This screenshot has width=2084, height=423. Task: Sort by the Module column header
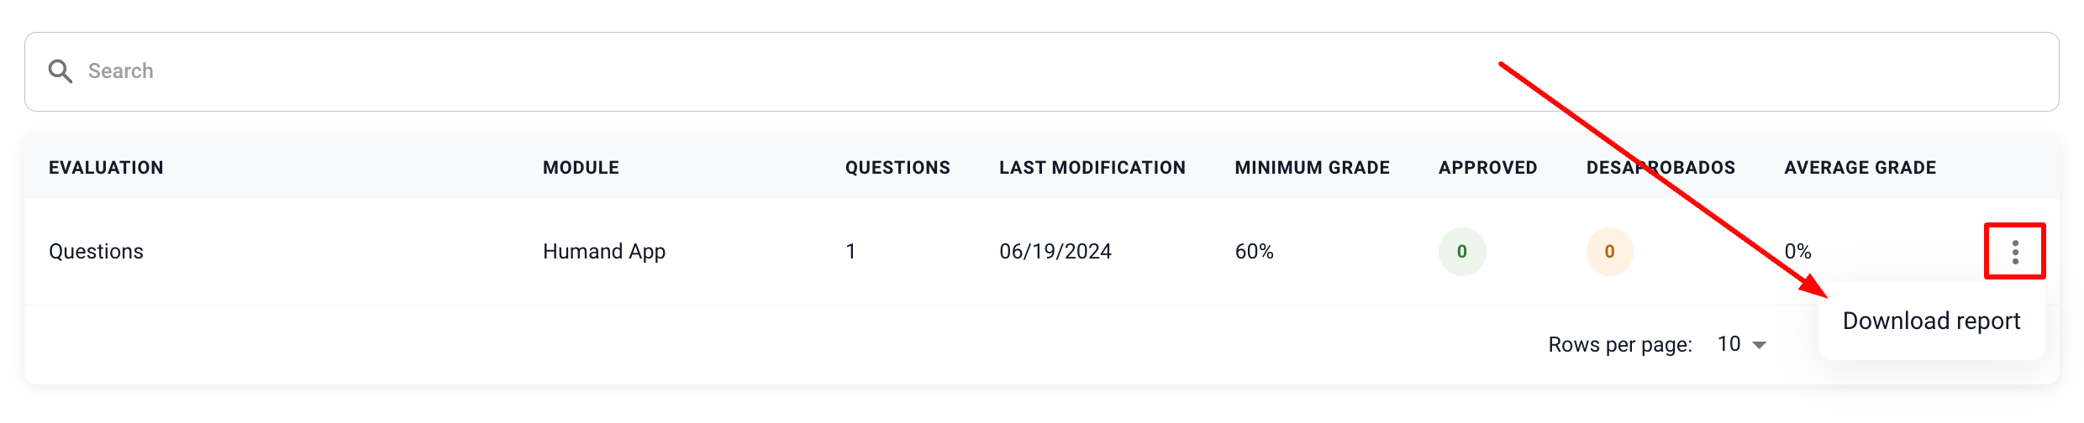(x=581, y=168)
